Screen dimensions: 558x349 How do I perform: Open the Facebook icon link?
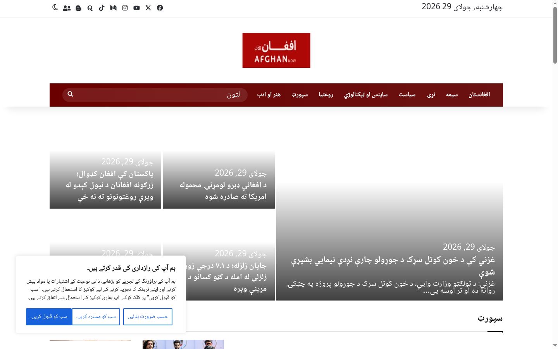coord(160,8)
